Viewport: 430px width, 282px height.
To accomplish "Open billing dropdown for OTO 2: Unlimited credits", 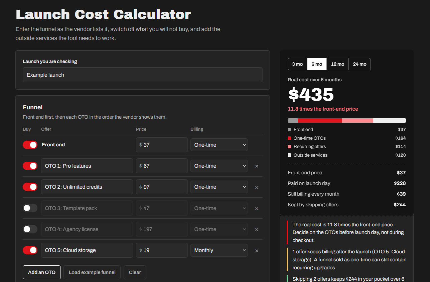I will pos(219,187).
